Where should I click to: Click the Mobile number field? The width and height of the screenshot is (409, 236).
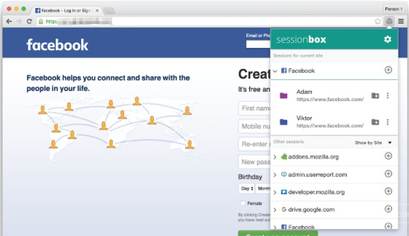254,126
